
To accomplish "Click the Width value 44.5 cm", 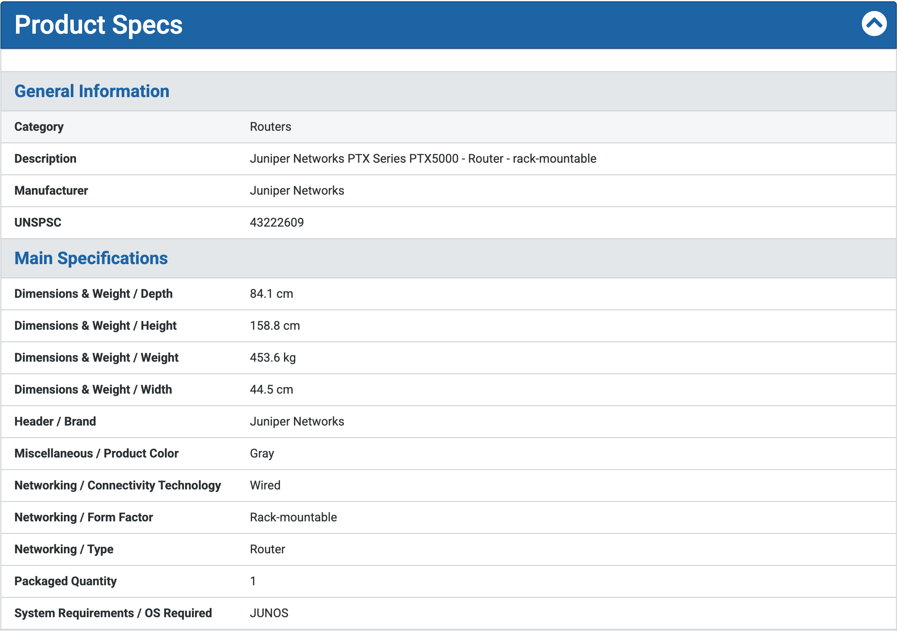I will click(271, 390).
